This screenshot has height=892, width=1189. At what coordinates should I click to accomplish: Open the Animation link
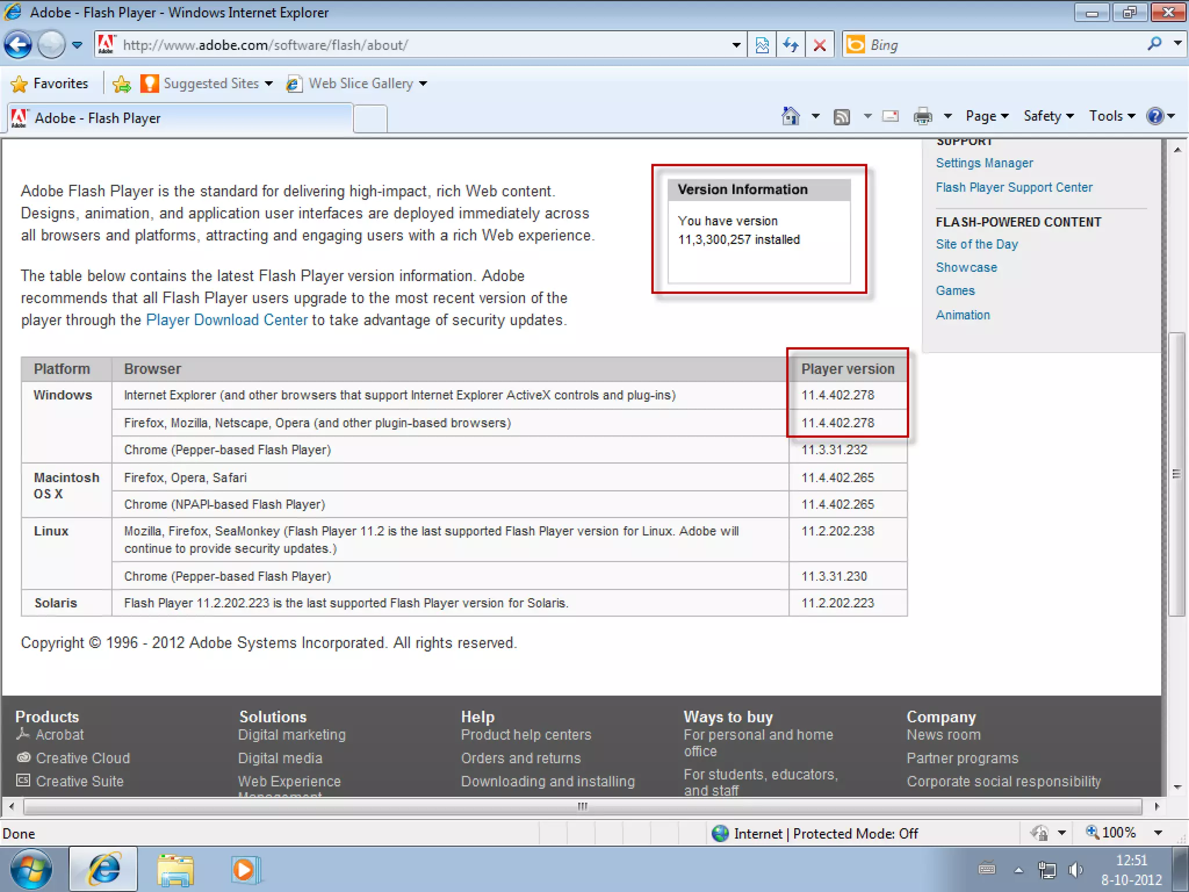click(x=963, y=315)
